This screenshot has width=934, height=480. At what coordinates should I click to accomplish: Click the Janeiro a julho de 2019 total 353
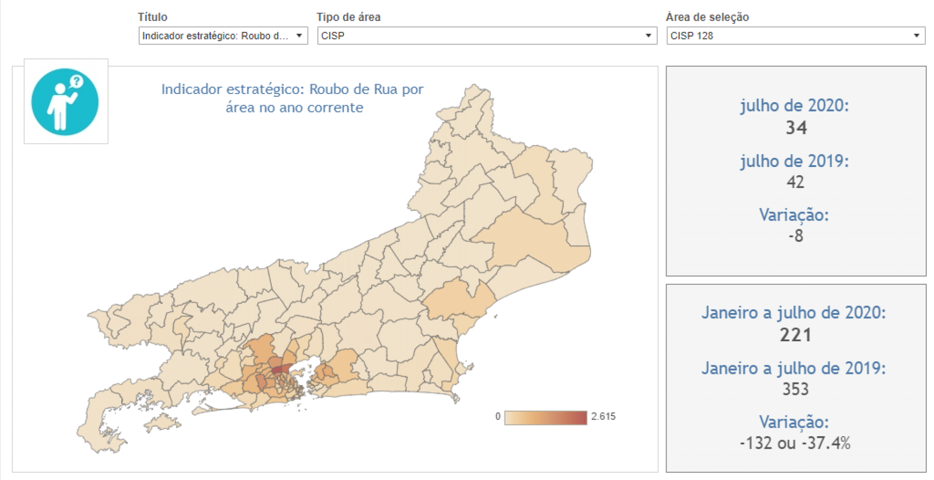[795, 389]
